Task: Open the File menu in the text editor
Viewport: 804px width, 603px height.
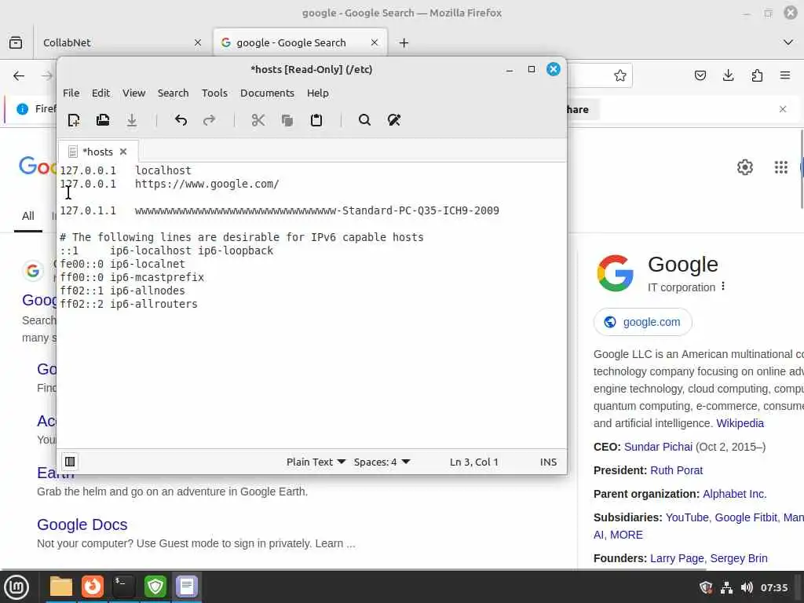Action: 71,93
